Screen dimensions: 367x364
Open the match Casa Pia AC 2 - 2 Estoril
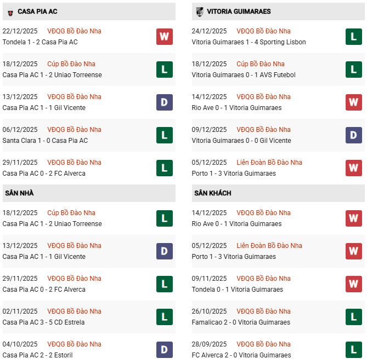point(37,355)
